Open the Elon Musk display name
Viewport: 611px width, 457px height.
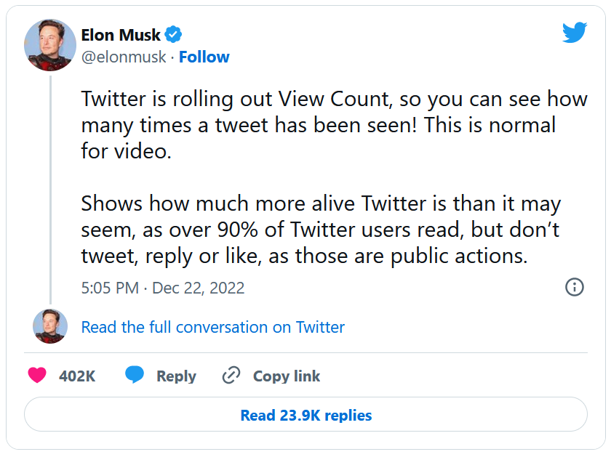[121, 34]
